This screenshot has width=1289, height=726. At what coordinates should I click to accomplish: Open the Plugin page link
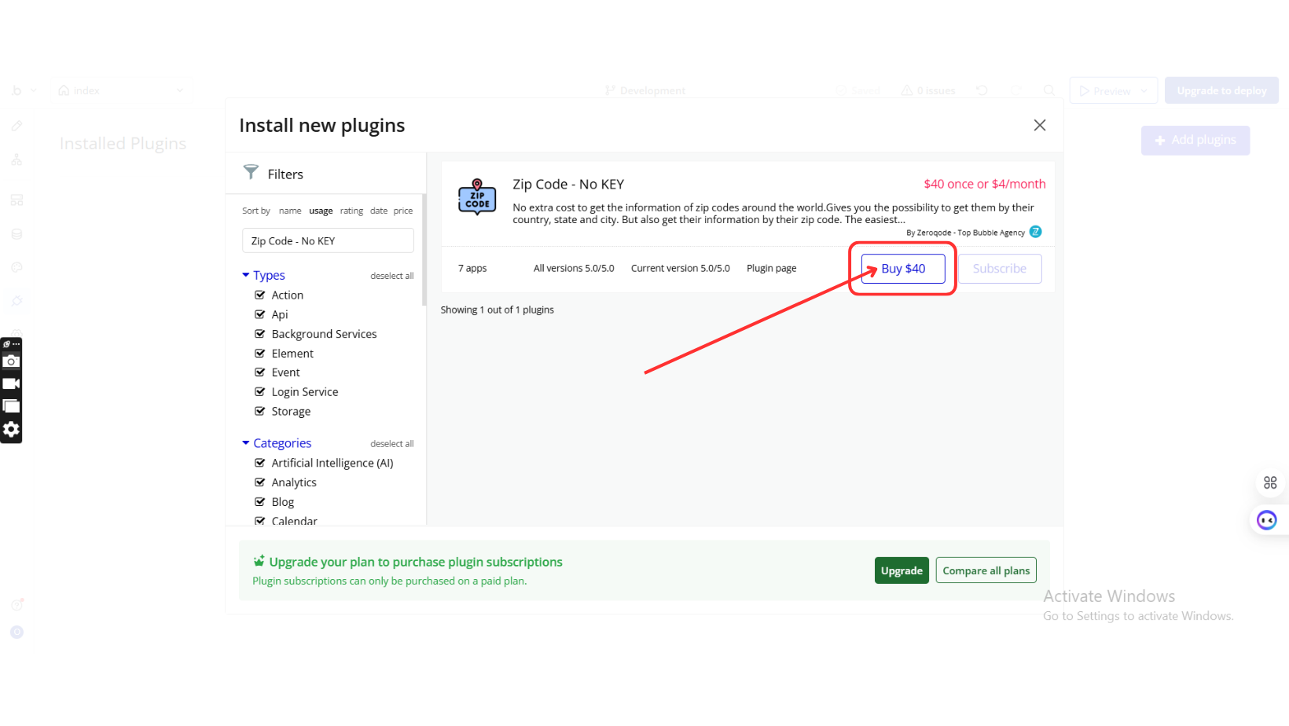coord(771,268)
